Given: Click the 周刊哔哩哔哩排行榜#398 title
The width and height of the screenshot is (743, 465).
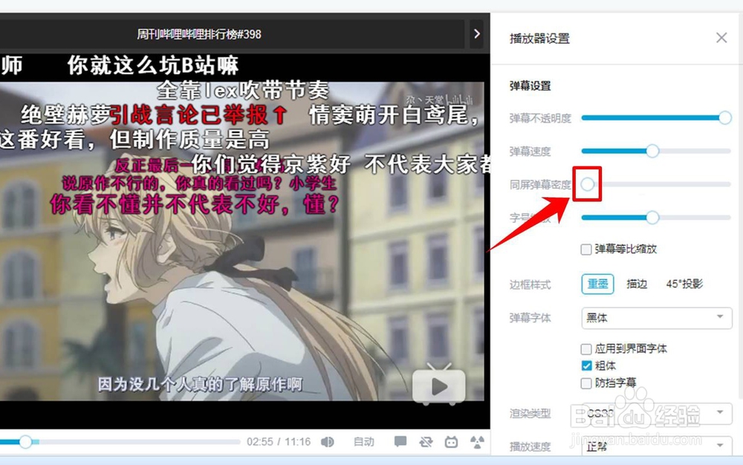Looking at the screenshot, I should click(x=199, y=34).
